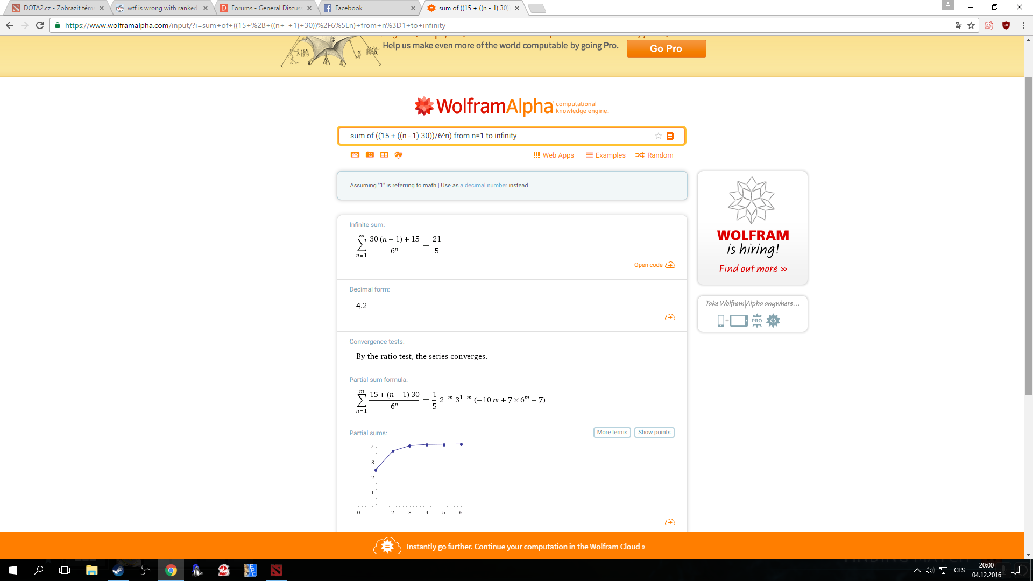Click the PRO badge icon in sidebar
Image resolution: width=1033 pixels, height=581 pixels.
point(757,321)
